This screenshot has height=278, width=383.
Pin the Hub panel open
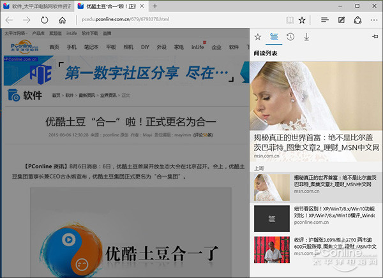point(375,36)
